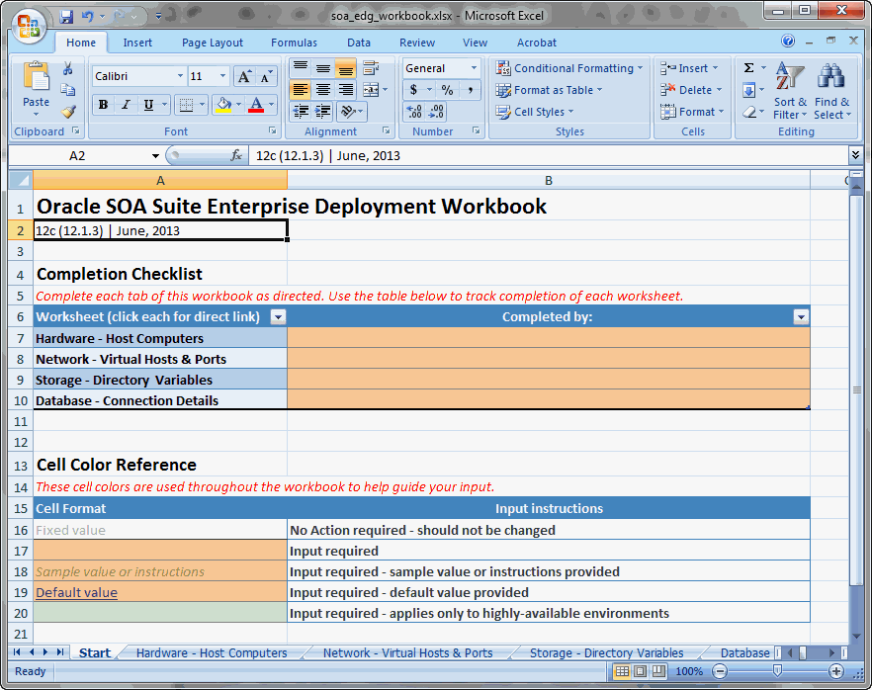
Task: Switch to Page Layout view button
Action: [640, 671]
